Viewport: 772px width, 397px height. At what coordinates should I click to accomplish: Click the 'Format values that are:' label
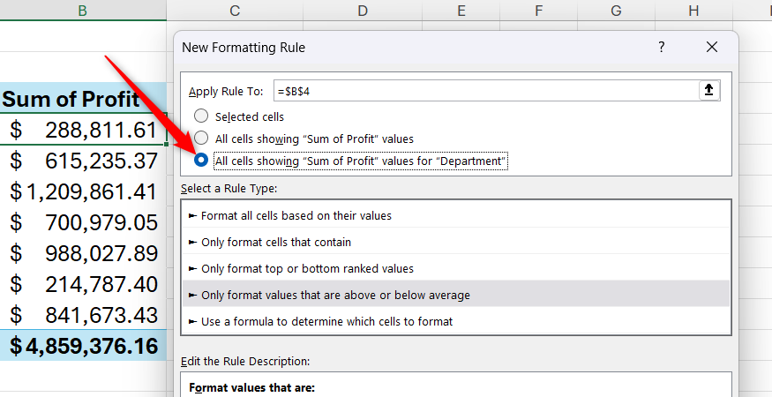click(x=251, y=387)
